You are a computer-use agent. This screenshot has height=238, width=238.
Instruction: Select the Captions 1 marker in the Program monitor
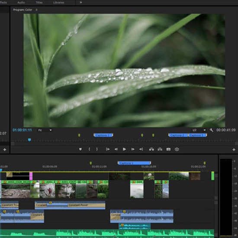103,135
